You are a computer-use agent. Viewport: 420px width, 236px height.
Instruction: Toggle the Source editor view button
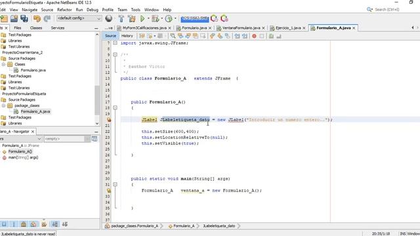[110, 35]
